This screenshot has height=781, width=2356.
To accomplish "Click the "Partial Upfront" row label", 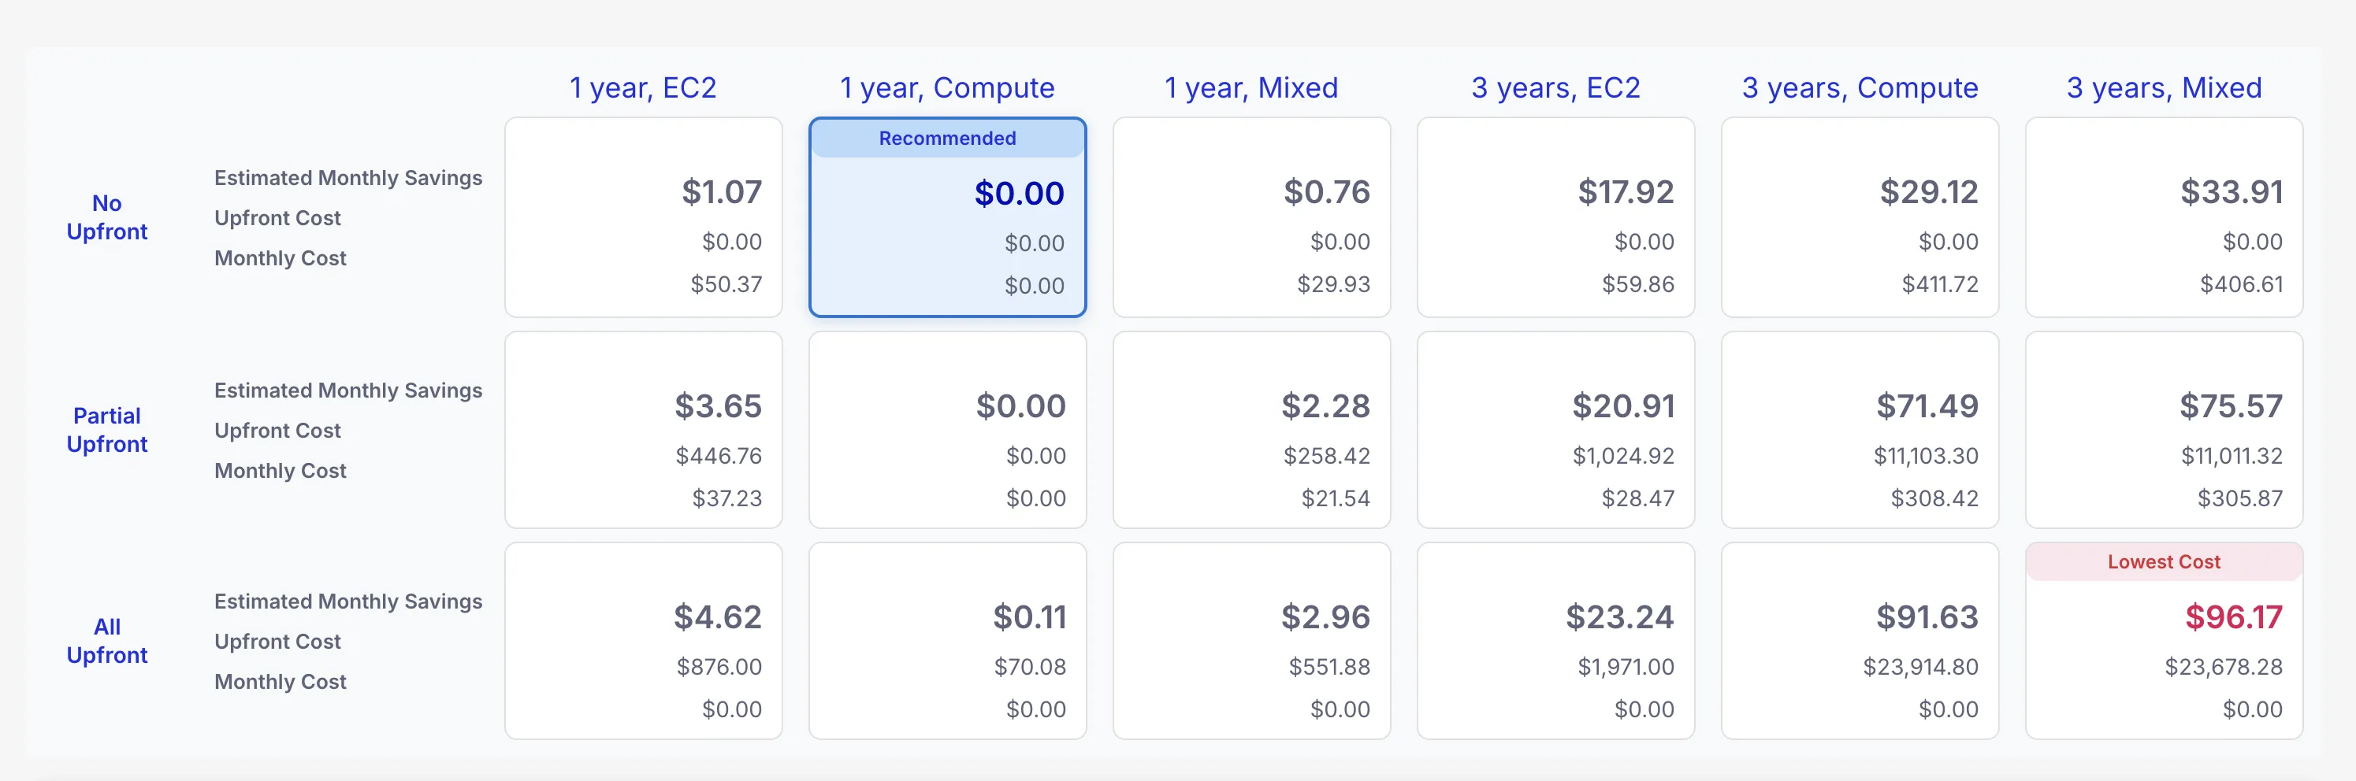I will click(107, 429).
